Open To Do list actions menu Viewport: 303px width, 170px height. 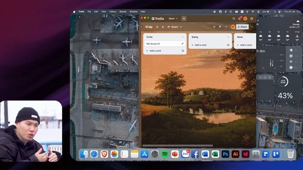point(183,37)
